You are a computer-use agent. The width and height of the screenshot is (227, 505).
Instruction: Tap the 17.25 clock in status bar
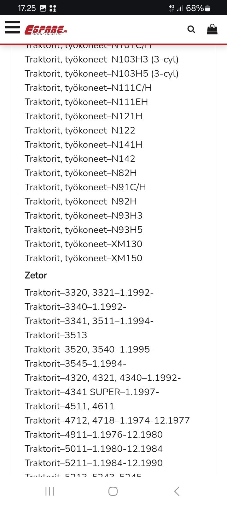(27, 8)
